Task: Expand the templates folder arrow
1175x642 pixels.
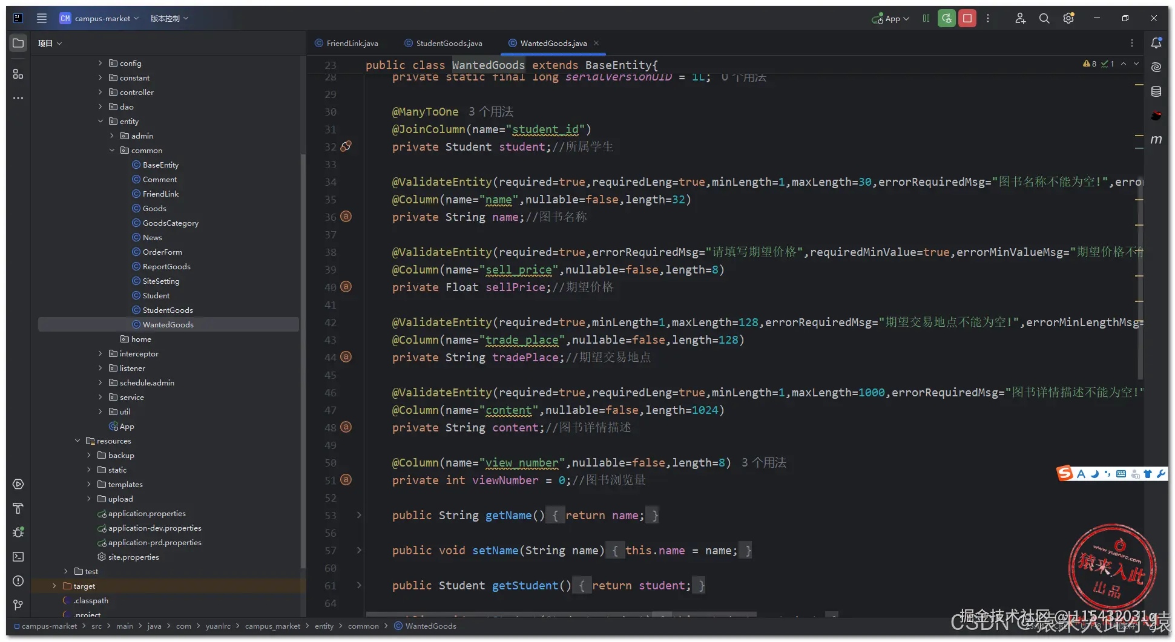Action: [x=89, y=484]
